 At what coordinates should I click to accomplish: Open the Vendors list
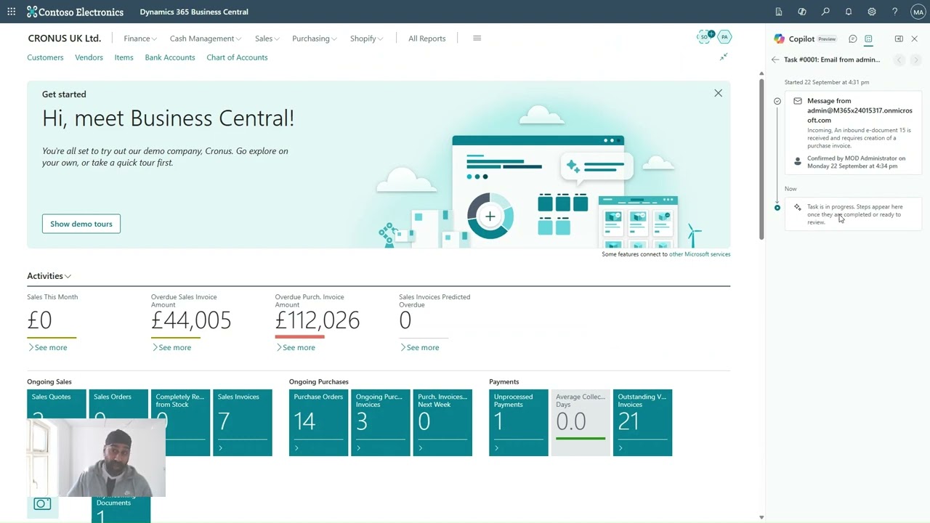[x=89, y=57]
